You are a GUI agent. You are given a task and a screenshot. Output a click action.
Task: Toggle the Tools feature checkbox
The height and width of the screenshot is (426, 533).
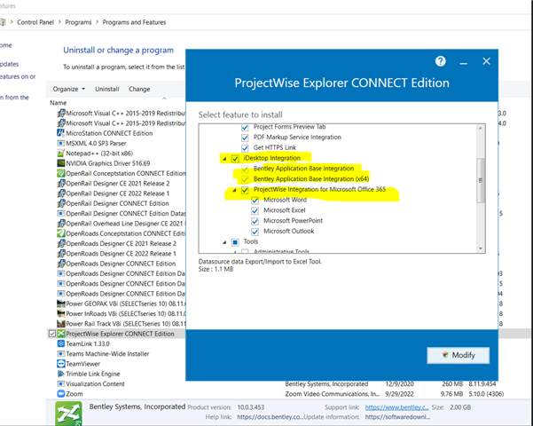coord(235,242)
